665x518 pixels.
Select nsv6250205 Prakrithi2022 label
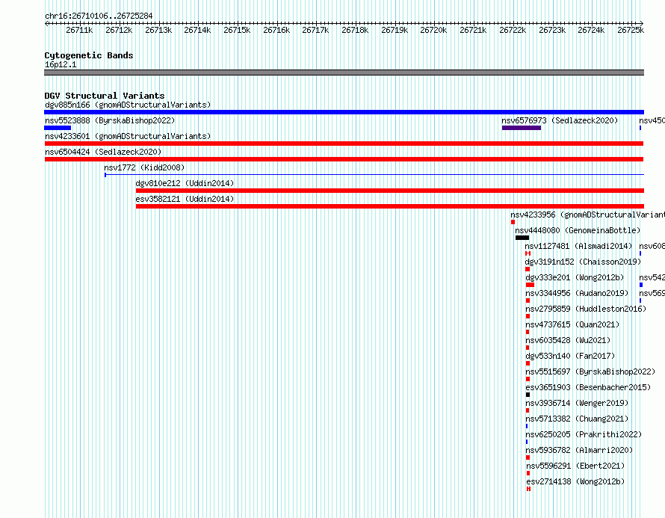pyautogui.click(x=584, y=434)
